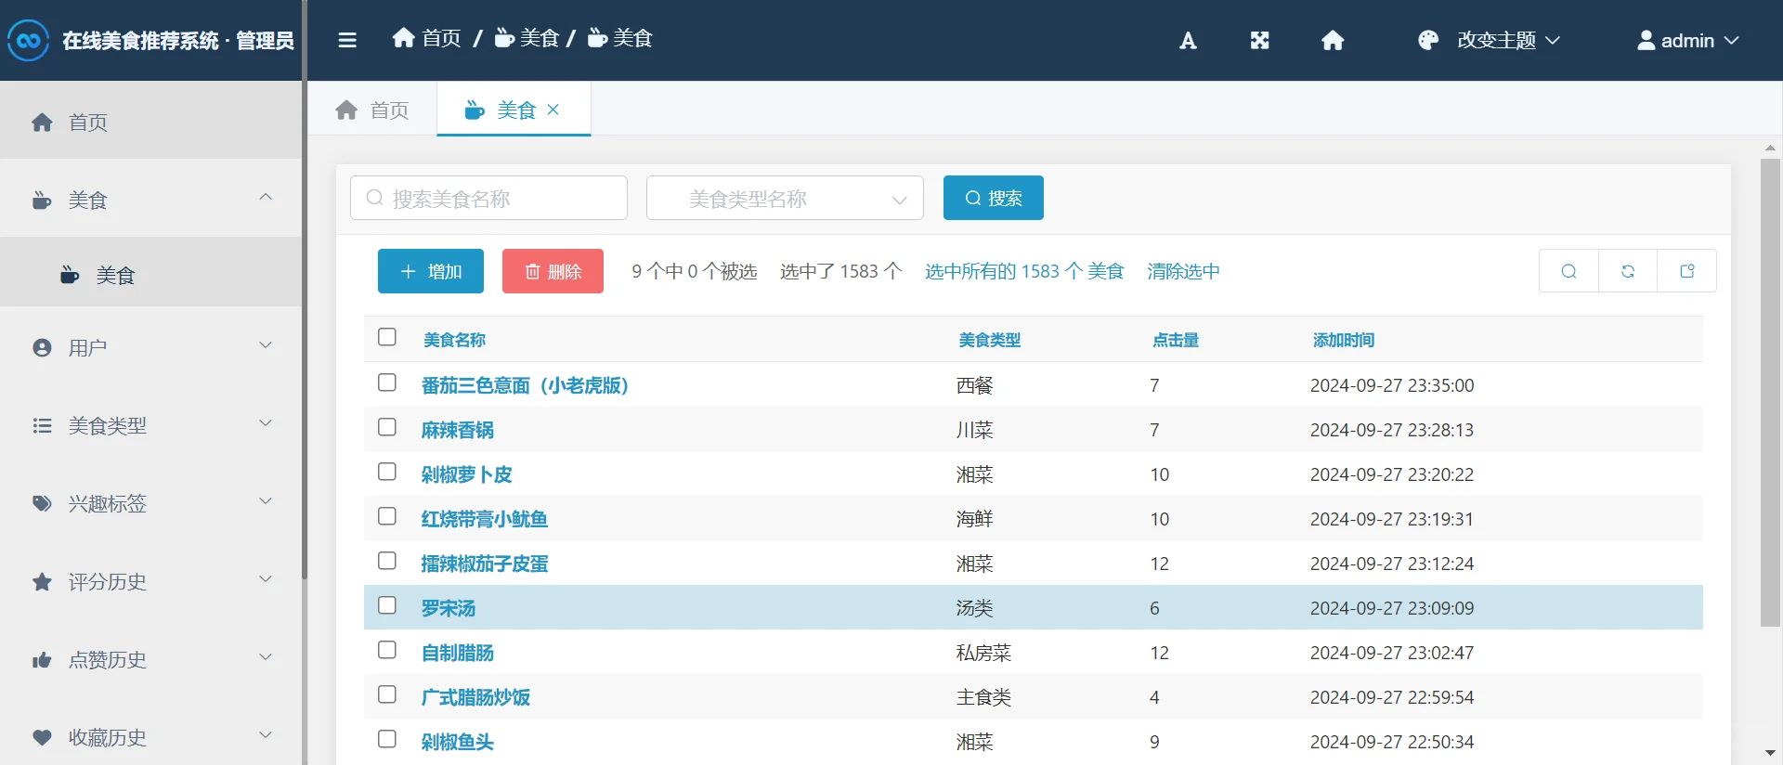Select the 美食 tab
This screenshot has height=765, width=1783.
click(x=514, y=110)
